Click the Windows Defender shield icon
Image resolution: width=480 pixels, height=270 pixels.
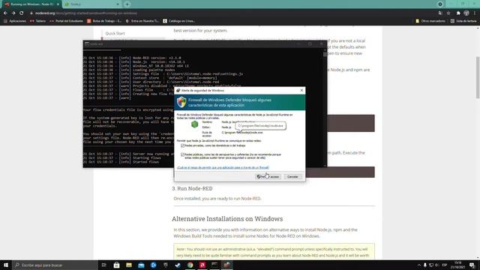(181, 102)
